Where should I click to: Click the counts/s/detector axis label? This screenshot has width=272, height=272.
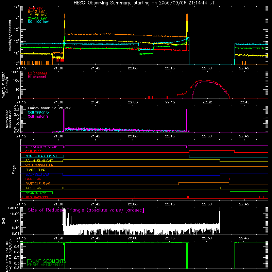[10, 35]
